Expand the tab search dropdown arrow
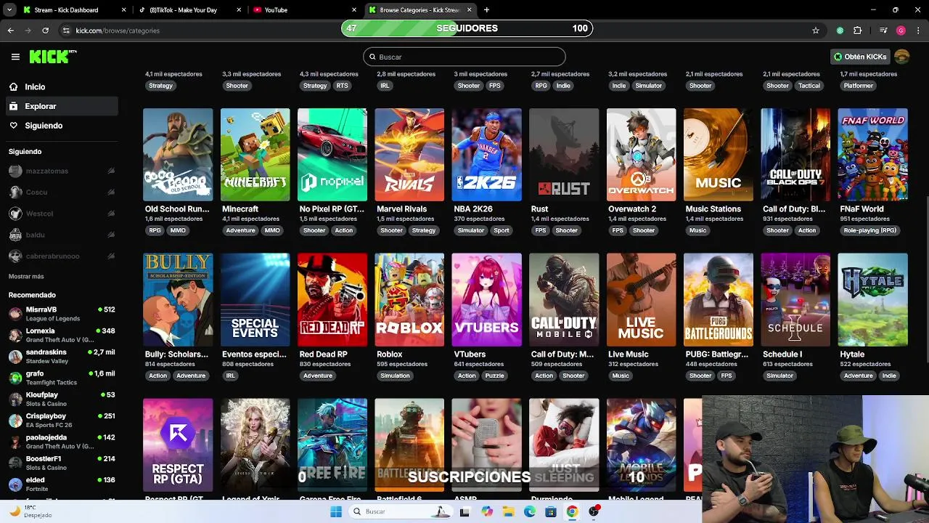 [10, 10]
